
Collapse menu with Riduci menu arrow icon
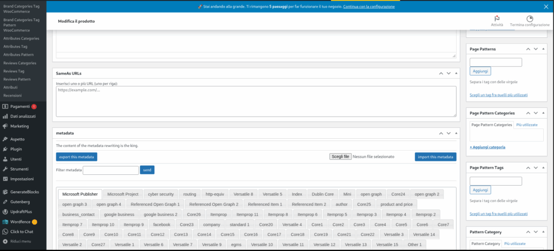(5, 241)
